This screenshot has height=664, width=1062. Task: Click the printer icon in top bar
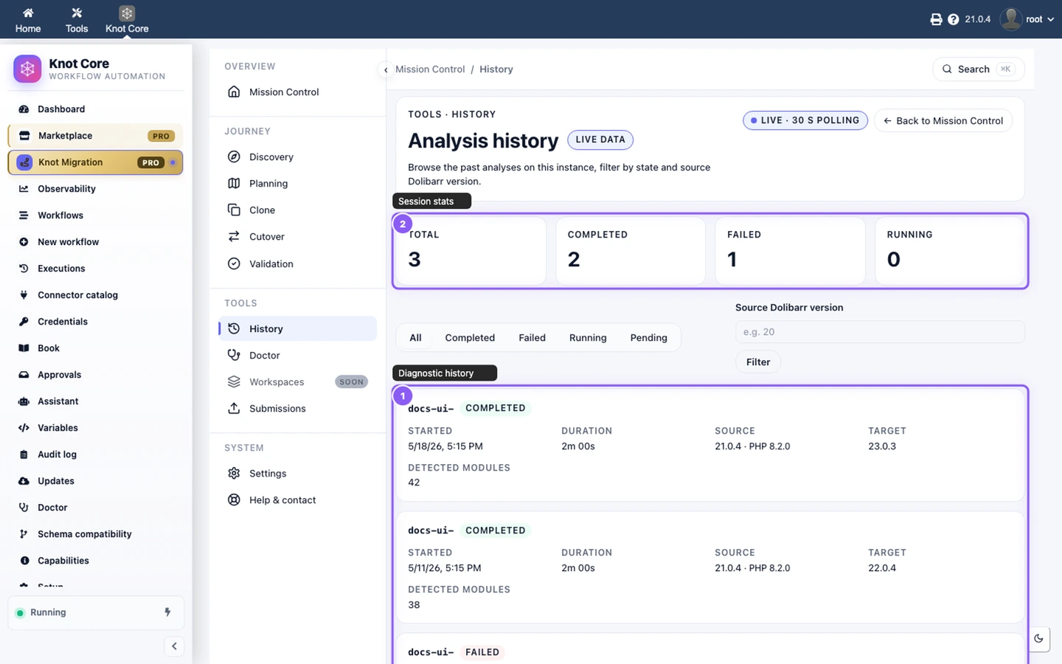(936, 19)
